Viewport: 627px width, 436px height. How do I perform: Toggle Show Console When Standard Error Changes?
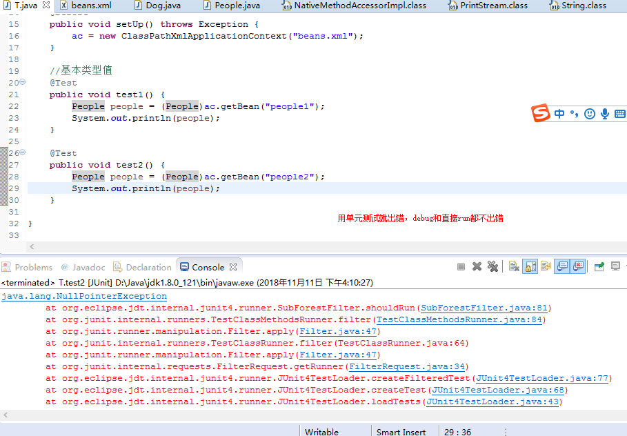point(578,266)
